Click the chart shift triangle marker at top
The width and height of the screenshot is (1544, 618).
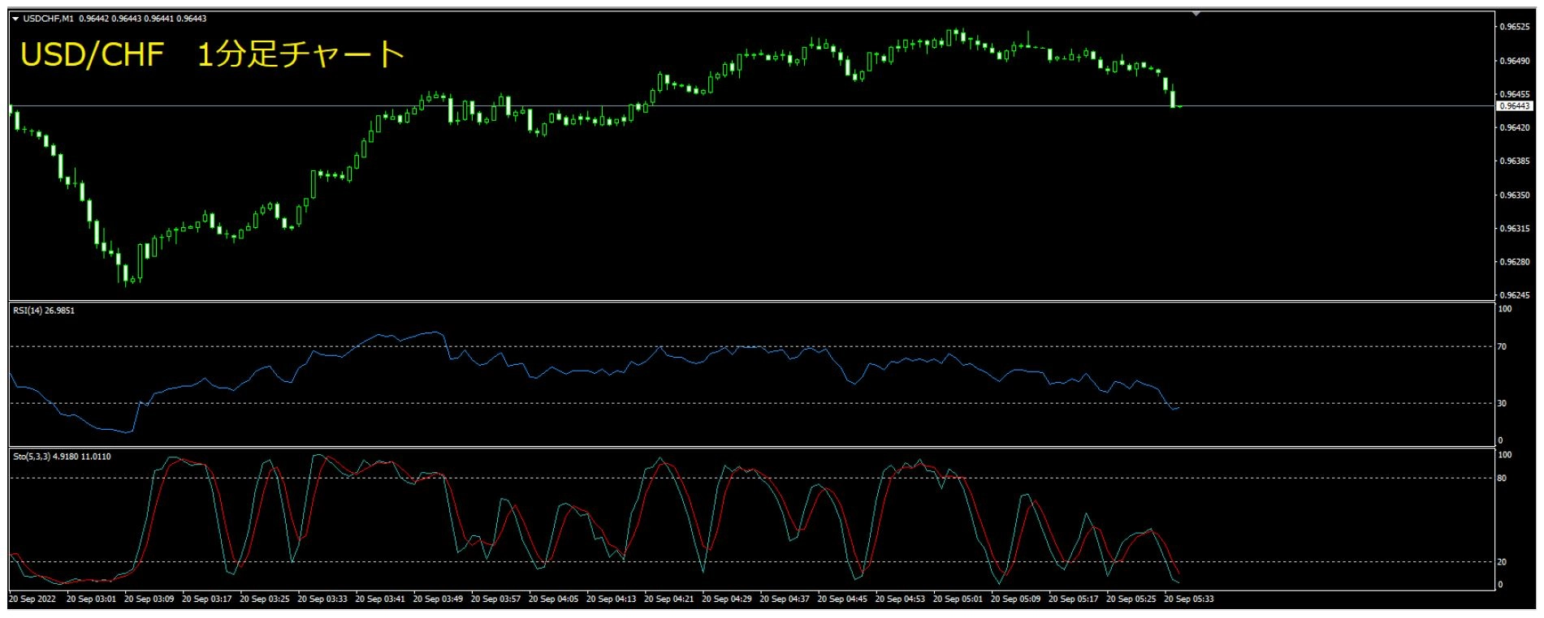[x=1196, y=13]
